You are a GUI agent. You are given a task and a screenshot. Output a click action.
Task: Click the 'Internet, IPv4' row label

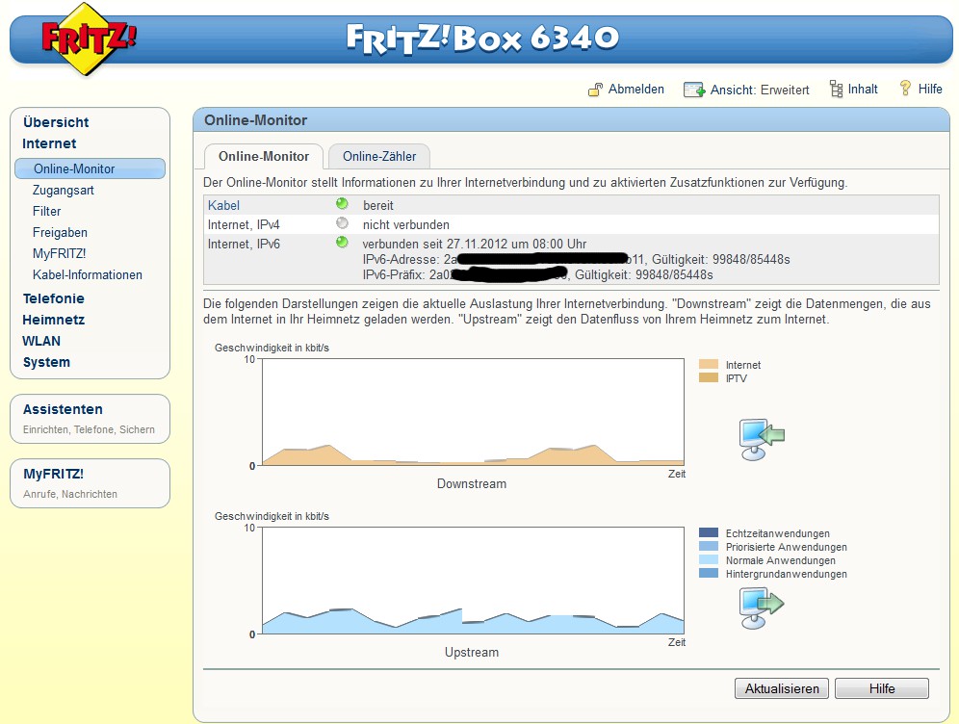coord(244,225)
